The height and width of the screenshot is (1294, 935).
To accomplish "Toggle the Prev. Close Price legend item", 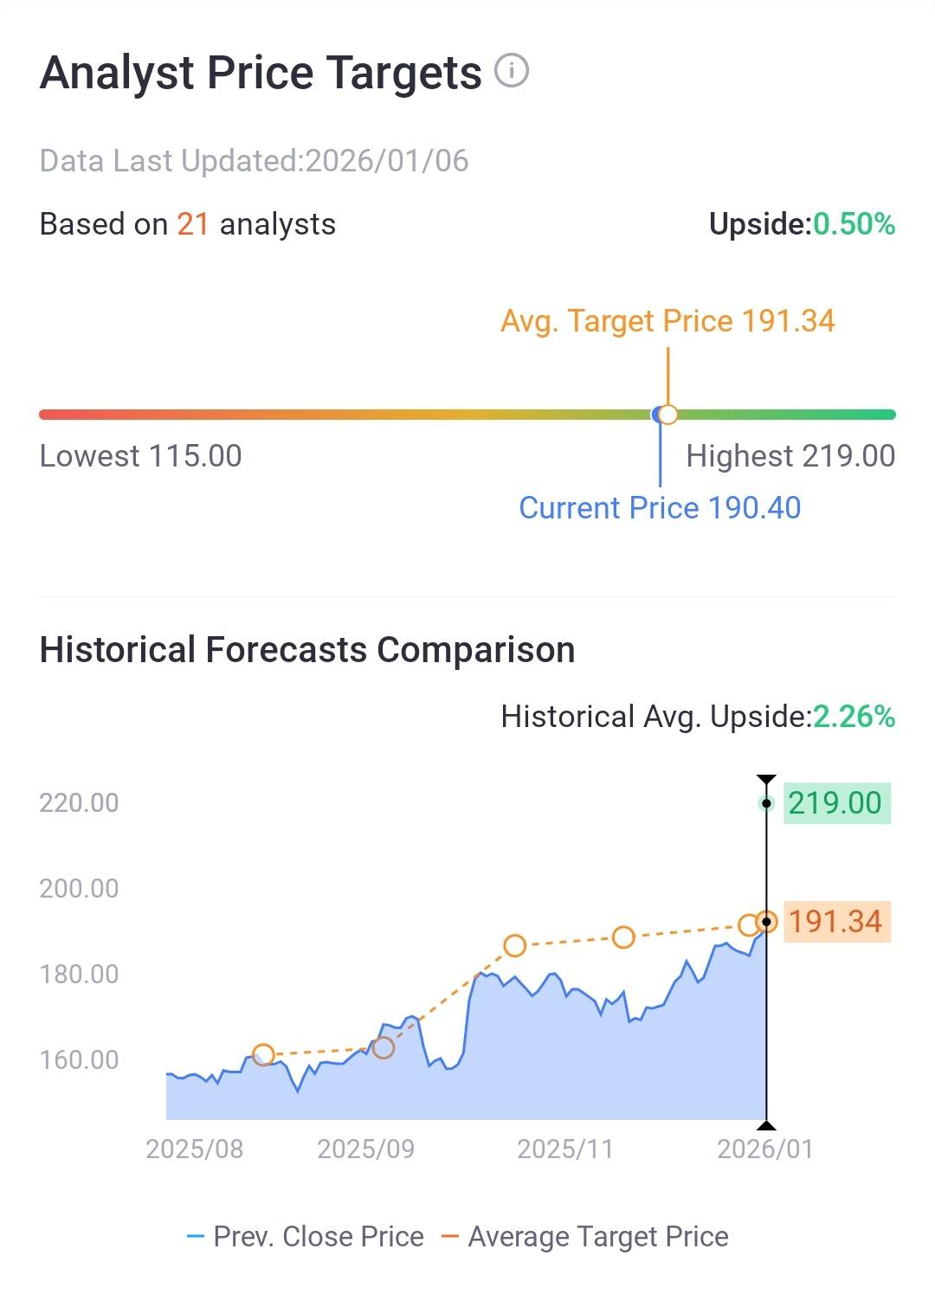I will click(x=306, y=1237).
